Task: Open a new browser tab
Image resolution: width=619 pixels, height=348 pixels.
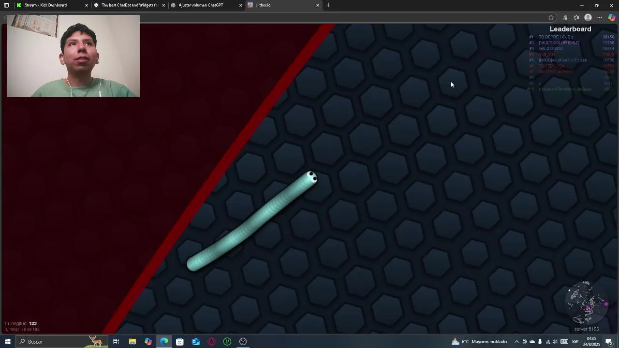Action: (x=328, y=5)
